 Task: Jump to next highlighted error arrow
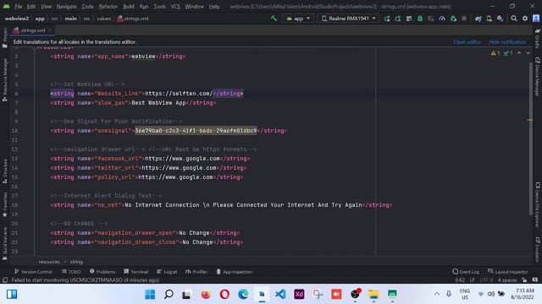pyautogui.click(x=528, y=53)
